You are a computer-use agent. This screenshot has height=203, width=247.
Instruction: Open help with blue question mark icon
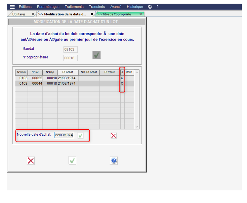(114, 161)
